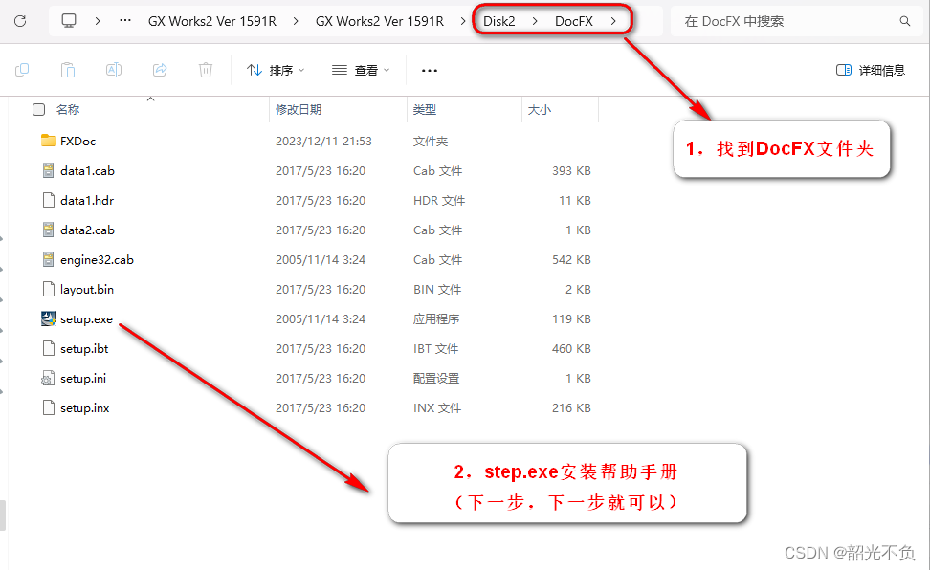Expand chevron after DocFX breadcrumb
This screenshot has height=570, width=930.
613,21
